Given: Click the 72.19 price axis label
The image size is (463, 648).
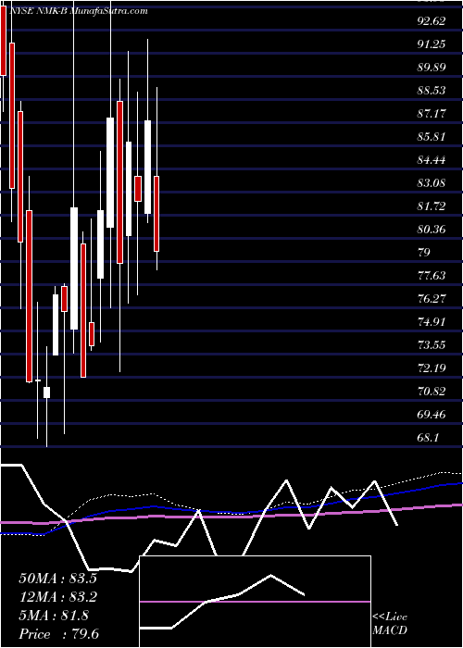Looking at the screenshot, I should click(x=432, y=368).
